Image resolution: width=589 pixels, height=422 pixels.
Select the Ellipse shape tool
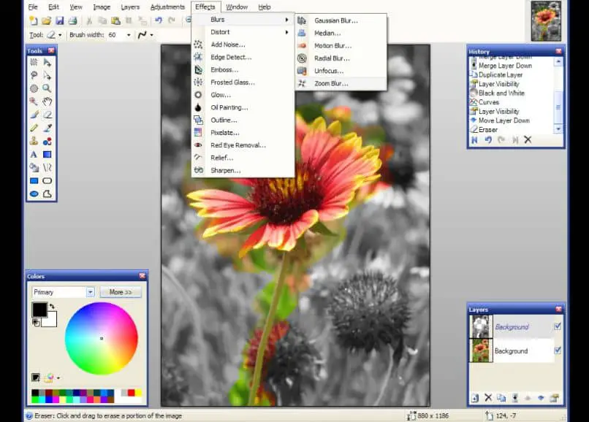click(34, 193)
